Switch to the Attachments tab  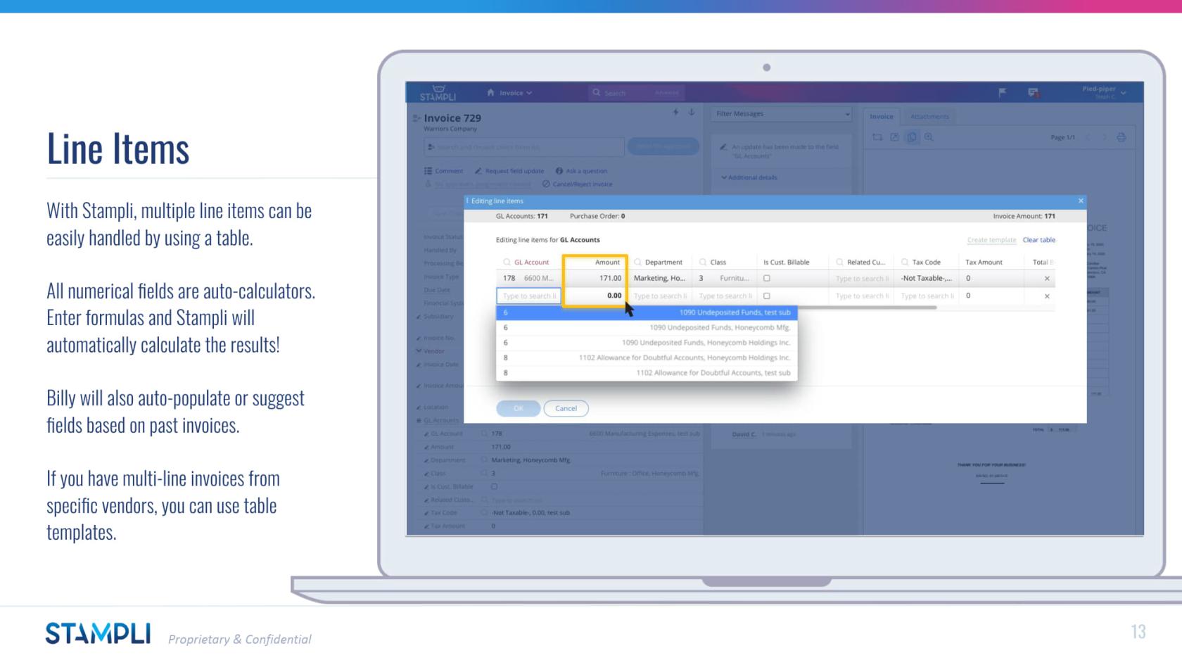coord(929,117)
